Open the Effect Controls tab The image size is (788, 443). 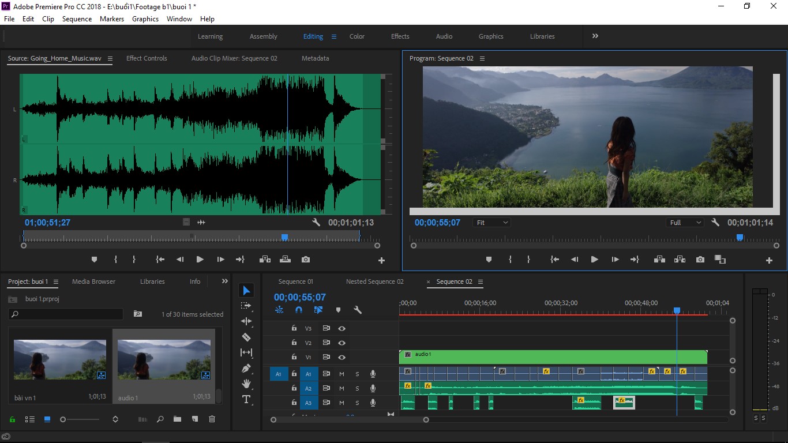[x=147, y=58]
